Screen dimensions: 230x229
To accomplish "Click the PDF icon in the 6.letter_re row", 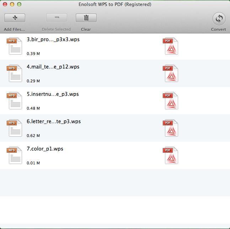I will coord(170,128).
